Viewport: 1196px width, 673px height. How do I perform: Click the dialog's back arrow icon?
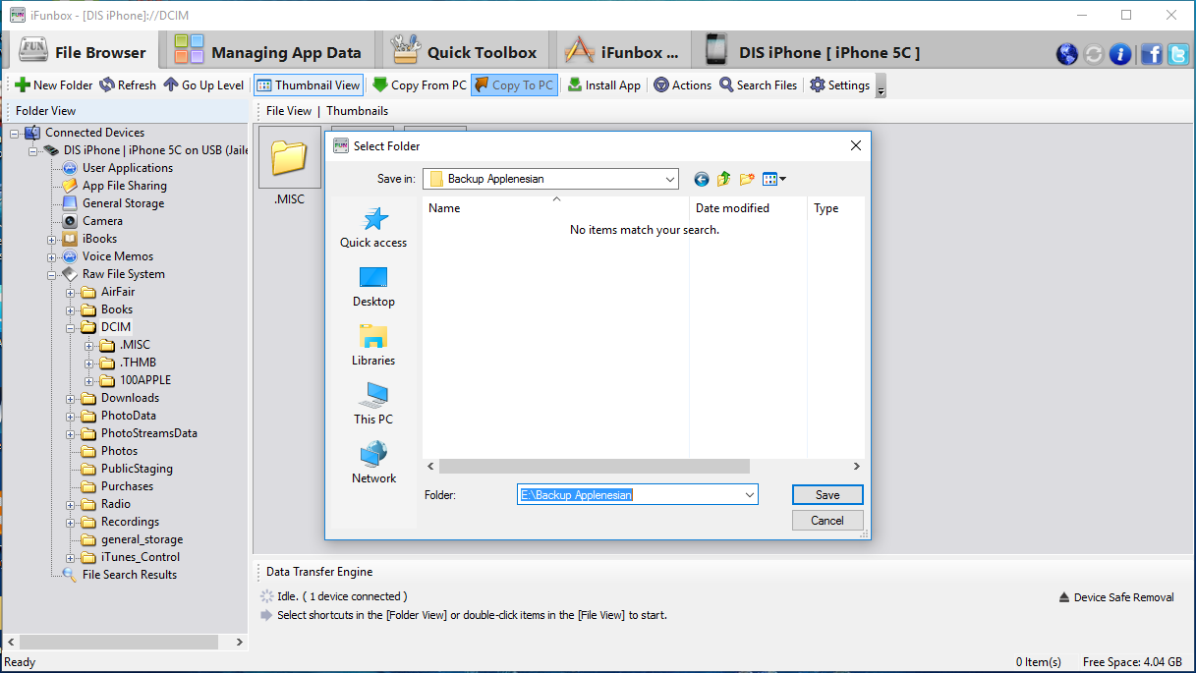point(701,179)
